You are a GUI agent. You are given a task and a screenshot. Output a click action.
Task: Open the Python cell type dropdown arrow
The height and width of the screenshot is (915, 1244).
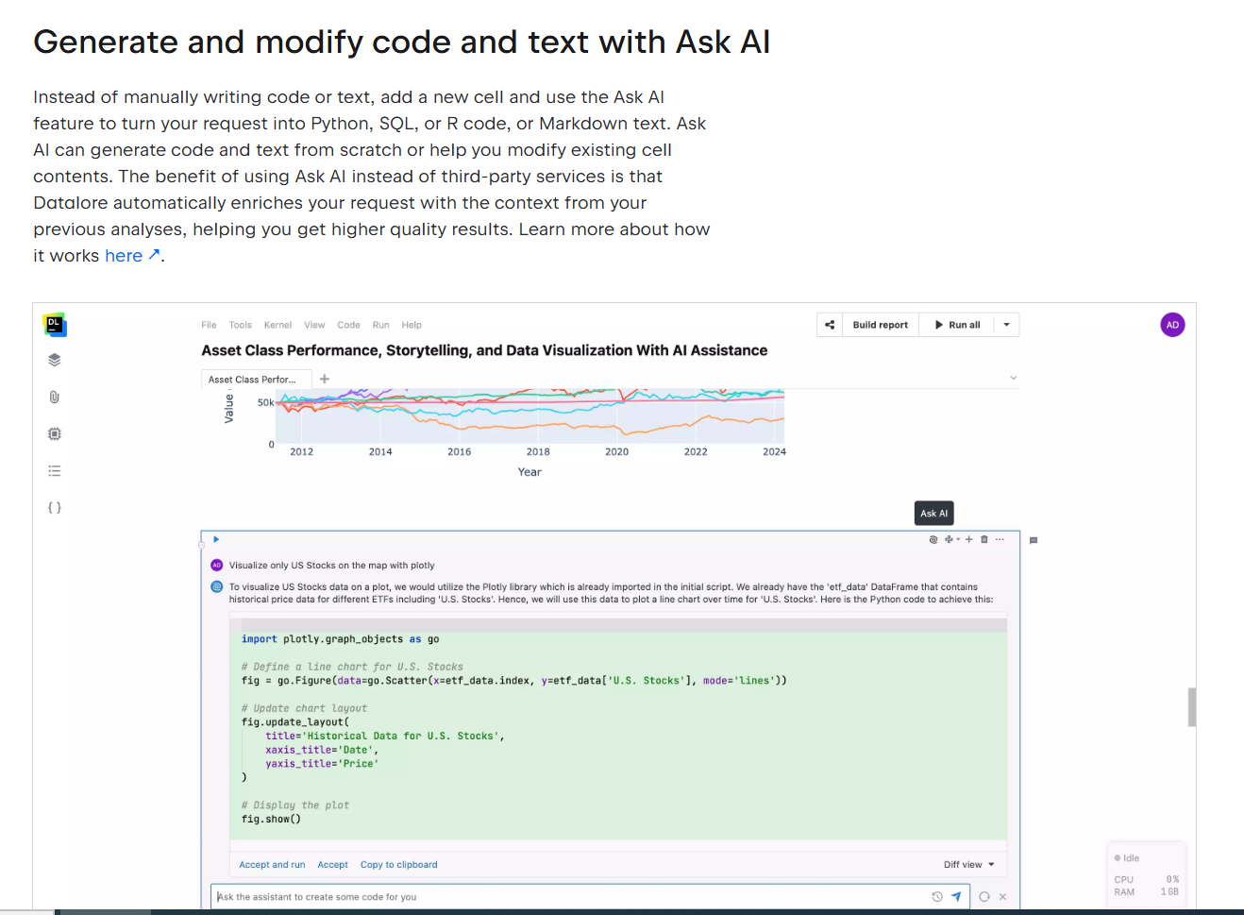(x=958, y=539)
